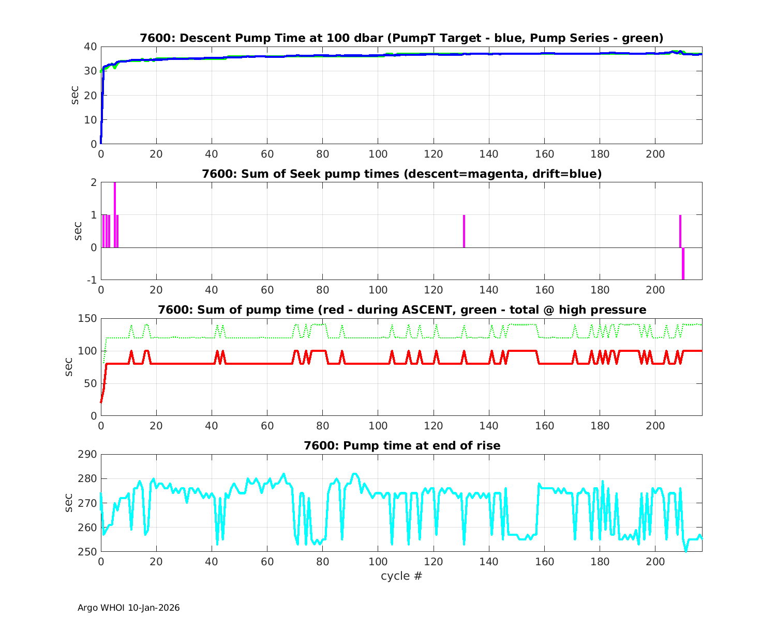Image resolution: width=776 pixels, height=620 pixels.
Task: Click the 100 x-axis tick under the top plot
Action: click(378, 154)
